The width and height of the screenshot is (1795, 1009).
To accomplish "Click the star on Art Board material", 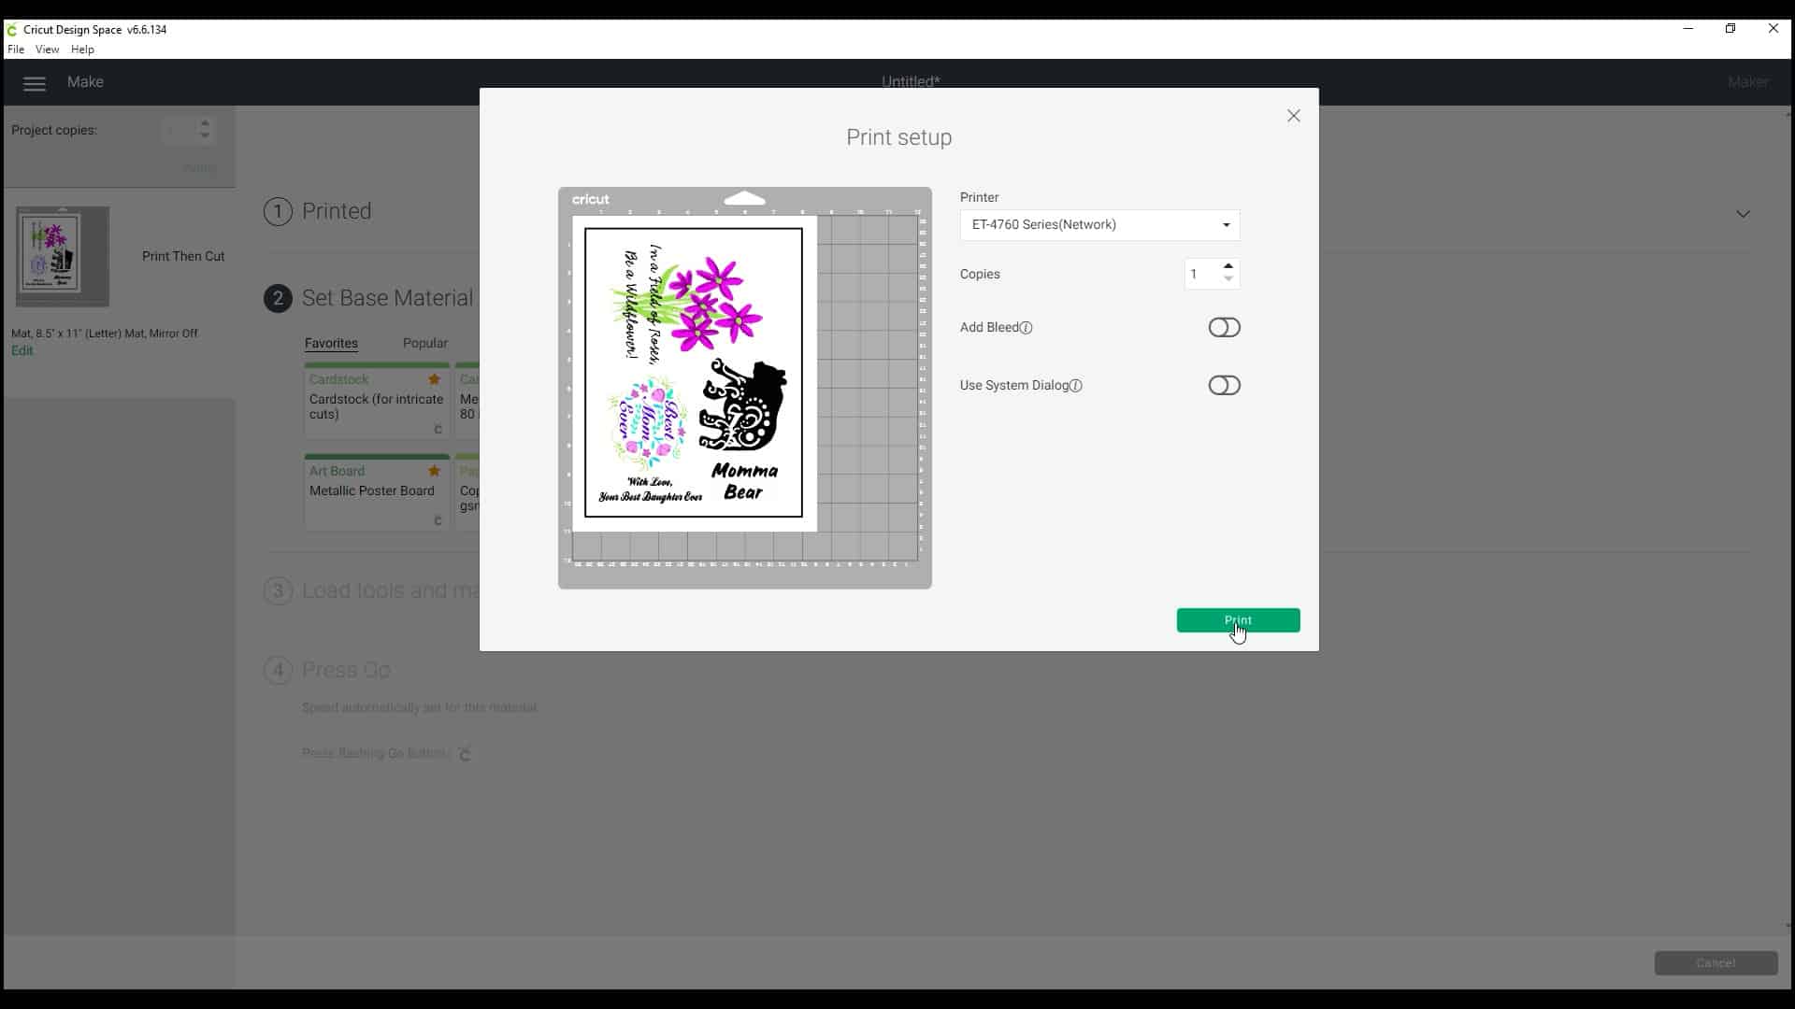I will 434,471.
